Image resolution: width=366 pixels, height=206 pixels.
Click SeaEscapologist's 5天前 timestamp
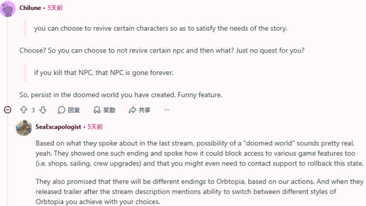point(95,127)
